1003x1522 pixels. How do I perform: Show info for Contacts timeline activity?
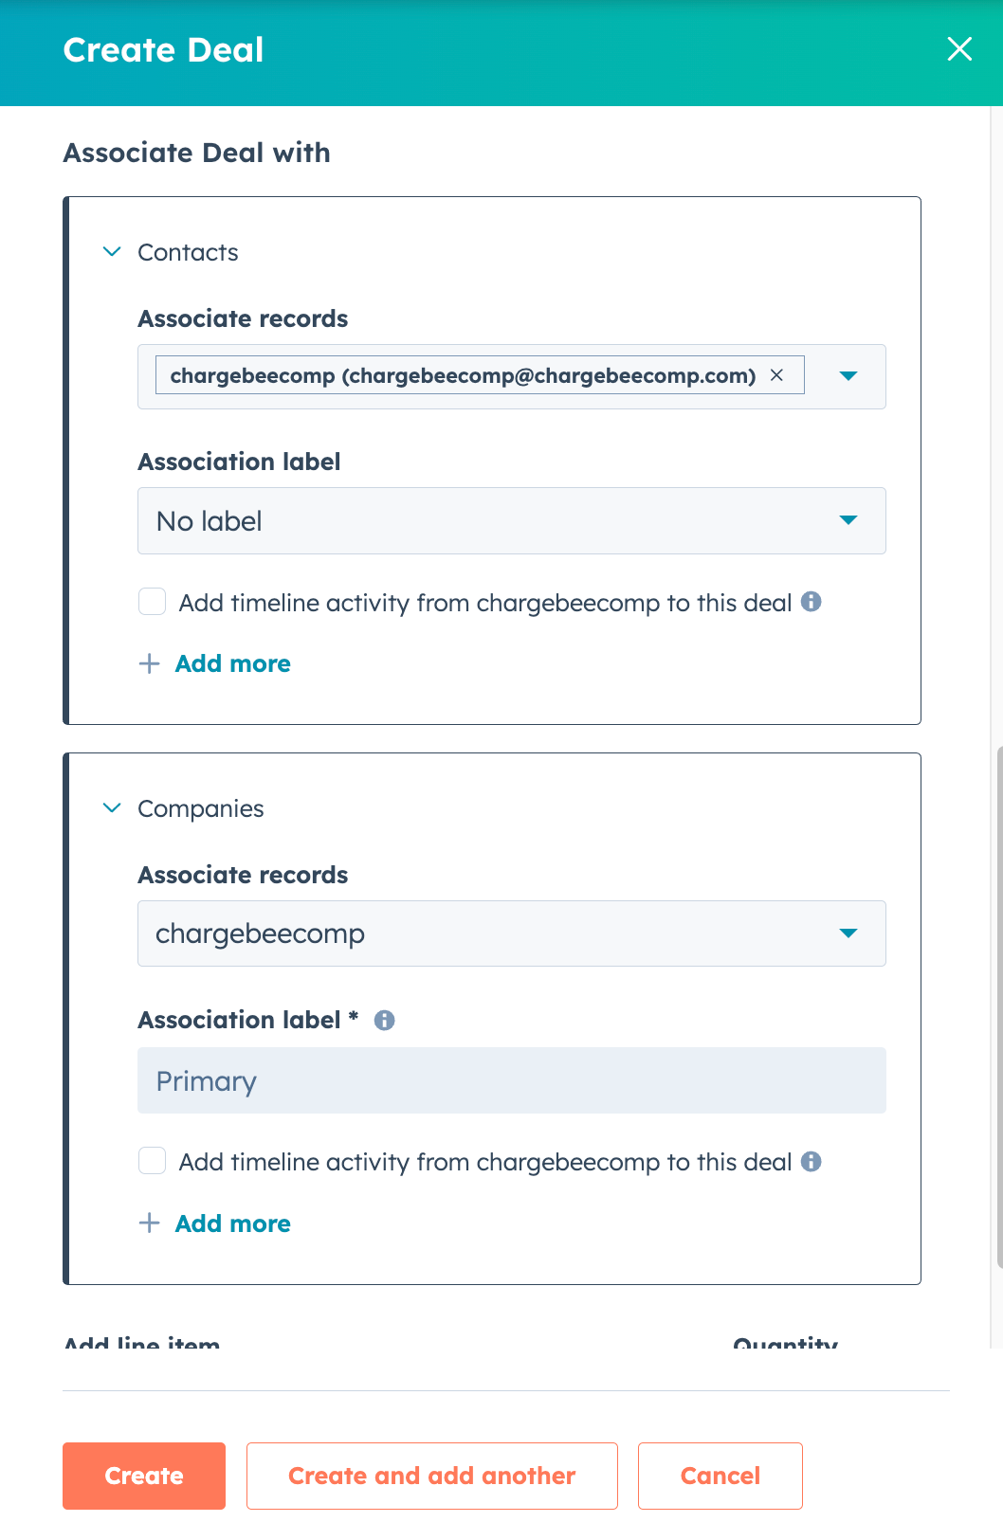point(811,602)
